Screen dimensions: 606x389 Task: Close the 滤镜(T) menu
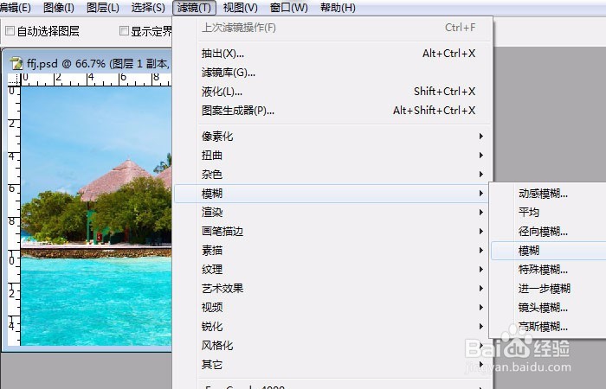coord(194,7)
